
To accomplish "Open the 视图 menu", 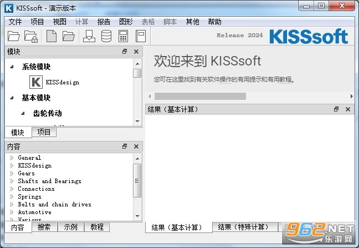I will [x=59, y=22].
